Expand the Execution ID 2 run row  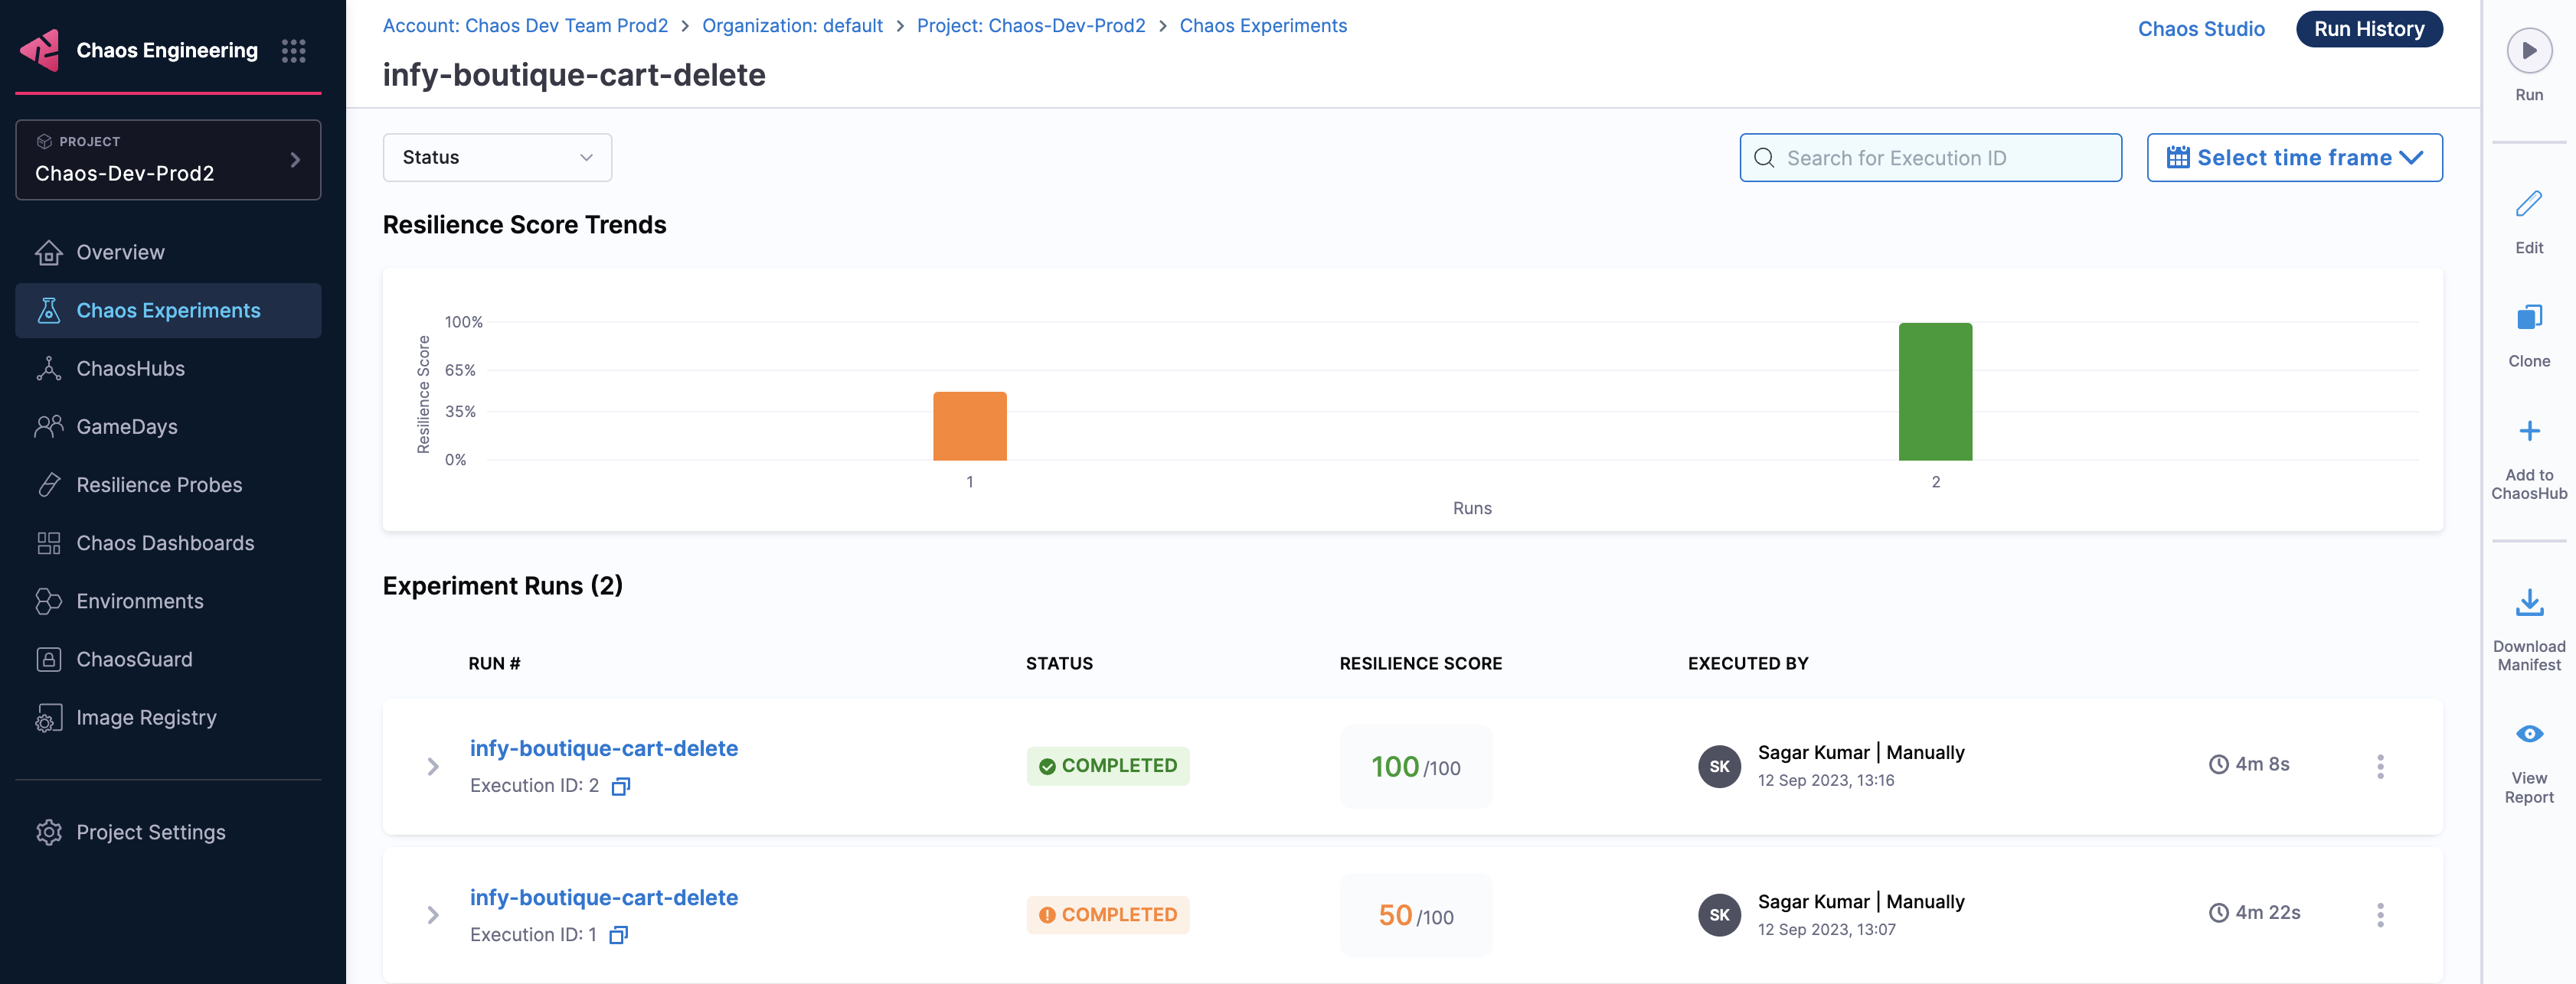[x=433, y=766]
